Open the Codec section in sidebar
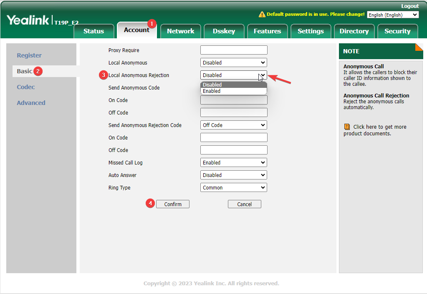Screen dimensions: 427x294 [26, 87]
